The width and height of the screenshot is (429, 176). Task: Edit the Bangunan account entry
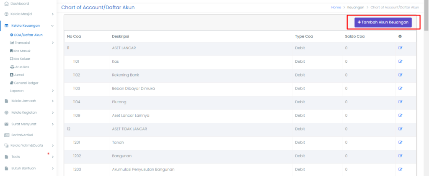click(x=400, y=156)
